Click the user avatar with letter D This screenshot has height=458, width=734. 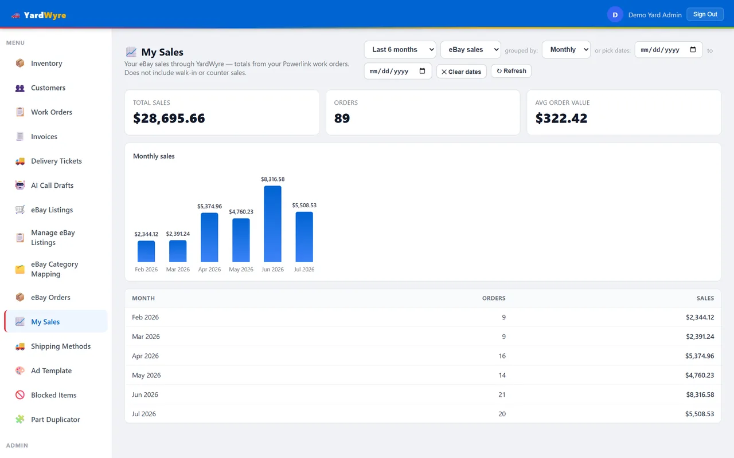click(x=615, y=15)
